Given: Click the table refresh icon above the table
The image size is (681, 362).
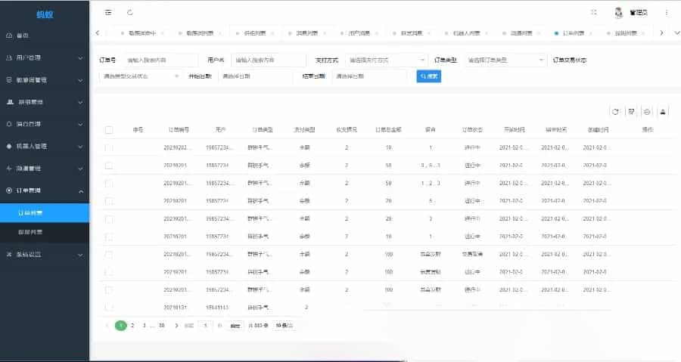Looking at the screenshot, I should click(x=615, y=111).
